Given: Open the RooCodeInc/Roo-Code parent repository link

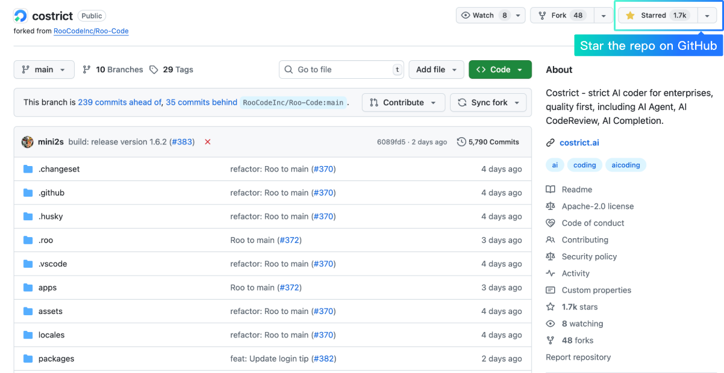Looking at the screenshot, I should pyautogui.click(x=91, y=31).
